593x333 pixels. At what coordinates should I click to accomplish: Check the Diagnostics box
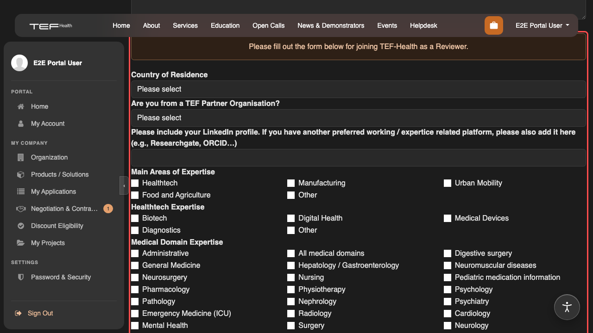tap(135, 230)
